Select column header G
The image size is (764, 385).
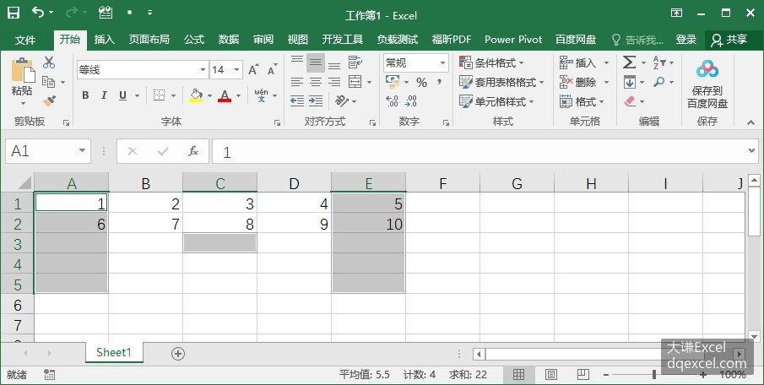517,183
